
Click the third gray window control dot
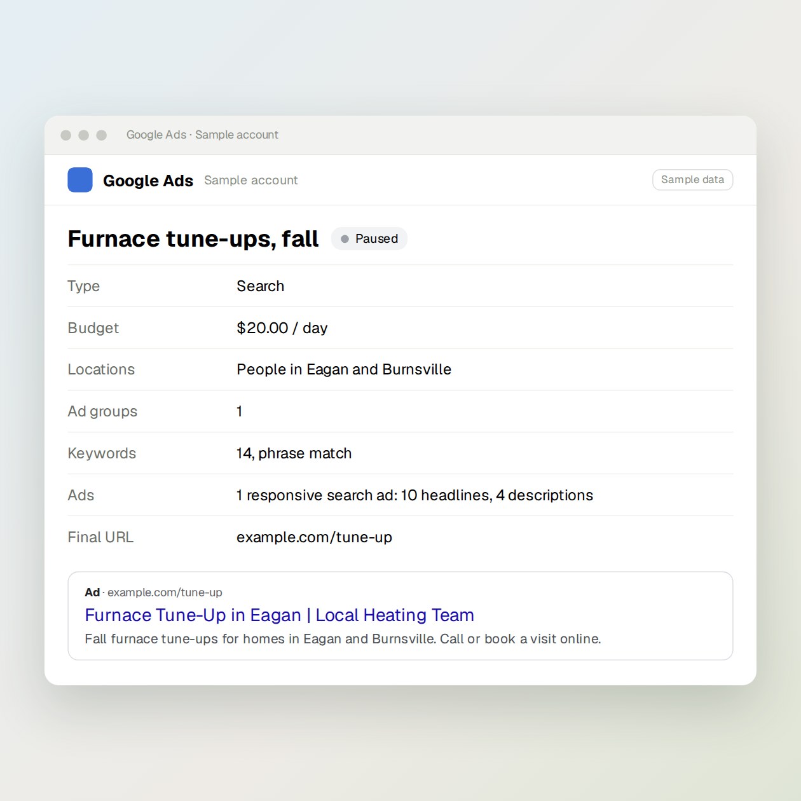coord(101,135)
